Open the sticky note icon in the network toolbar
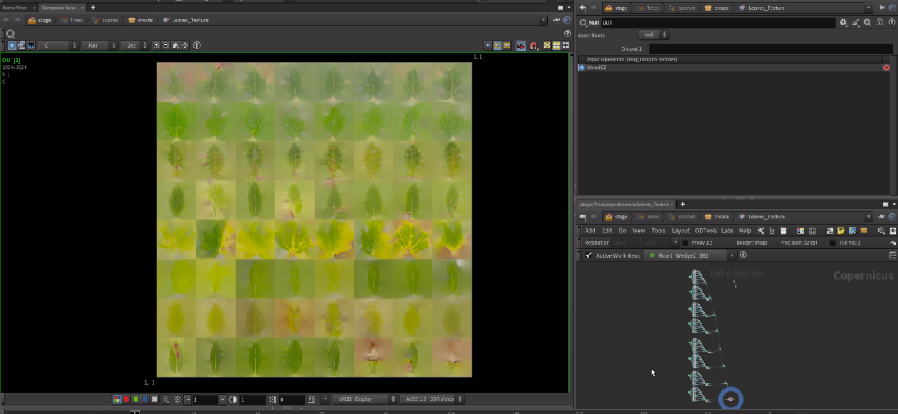This screenshot has width=898, height=414. [x=841, y=231]
